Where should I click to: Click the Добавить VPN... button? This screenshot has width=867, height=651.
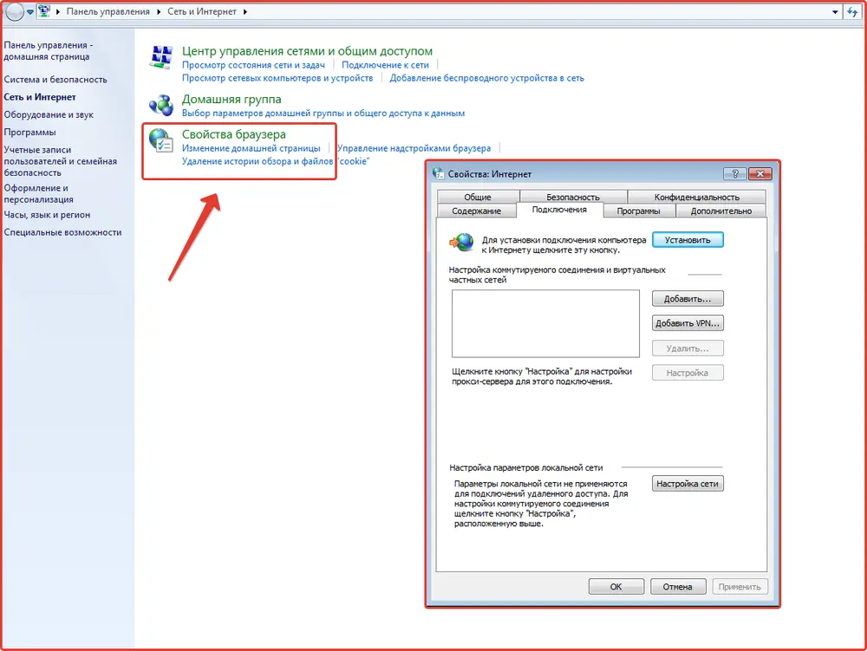(688, 323)
